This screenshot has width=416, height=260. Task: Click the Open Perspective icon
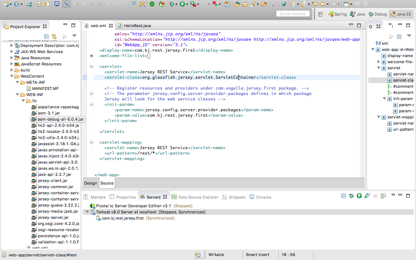[320, 14]
